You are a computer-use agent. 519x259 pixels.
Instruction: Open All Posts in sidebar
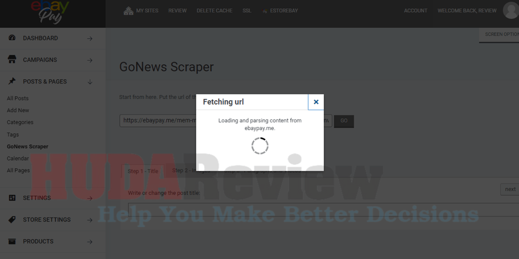coord(18,98)
